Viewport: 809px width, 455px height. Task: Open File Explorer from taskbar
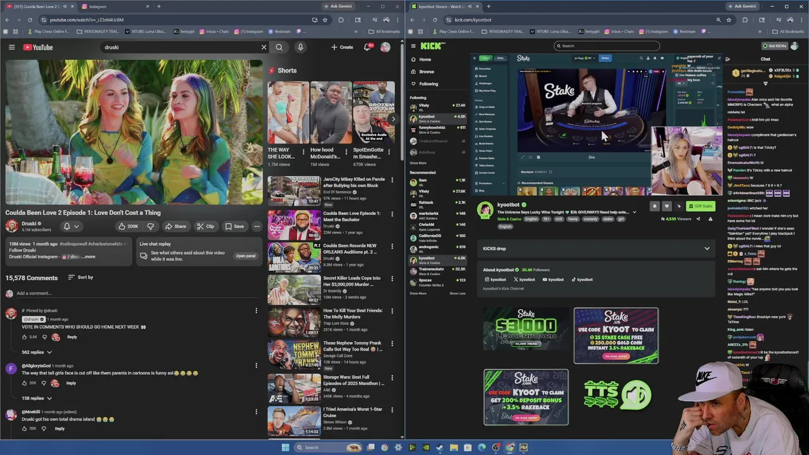[x=454, y=447]
